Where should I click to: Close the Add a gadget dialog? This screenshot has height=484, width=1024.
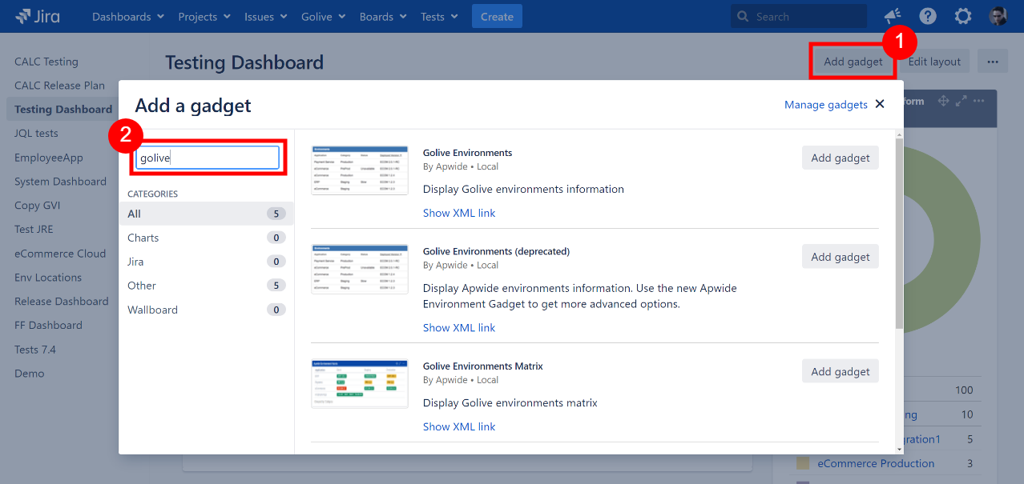880,104
